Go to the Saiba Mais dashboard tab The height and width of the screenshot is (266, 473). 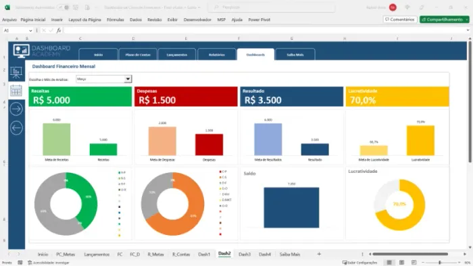point(295,55)
